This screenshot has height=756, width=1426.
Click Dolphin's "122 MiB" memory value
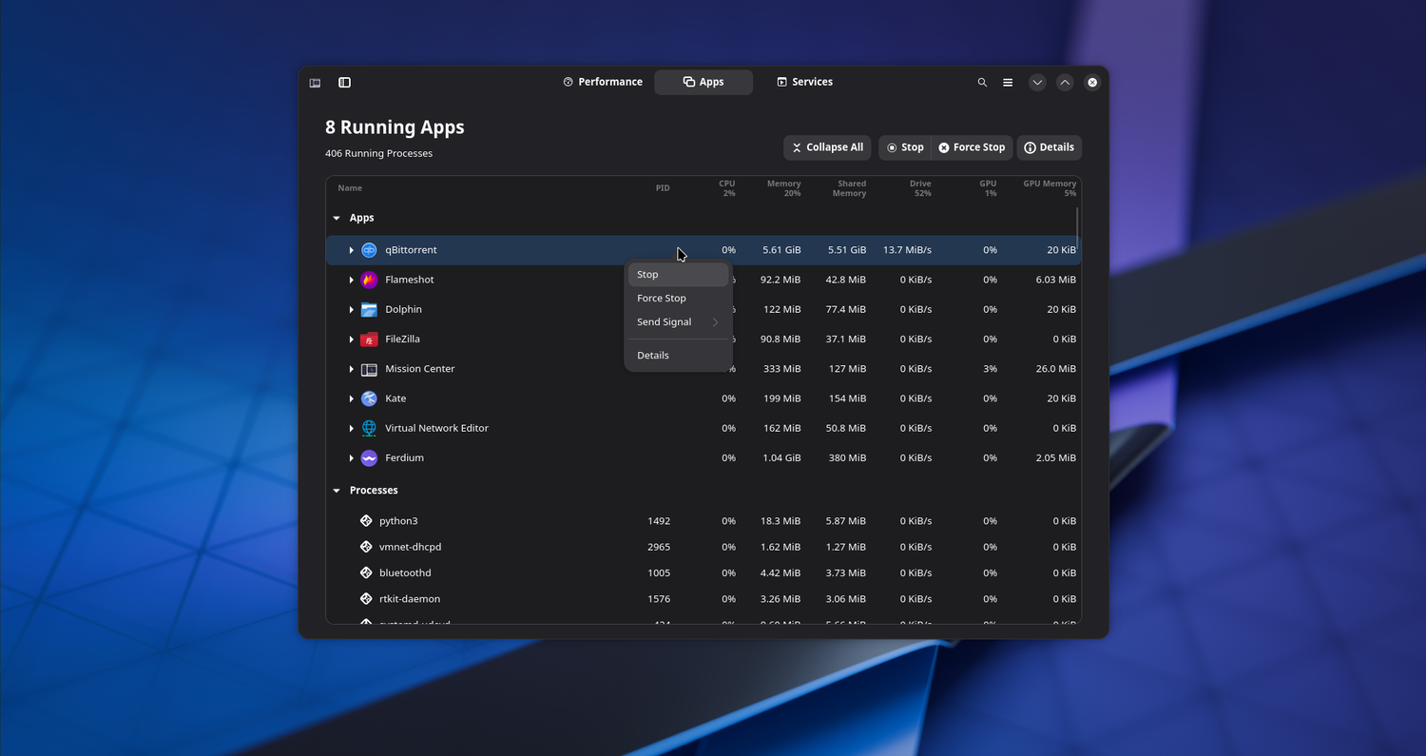point(784,309)
